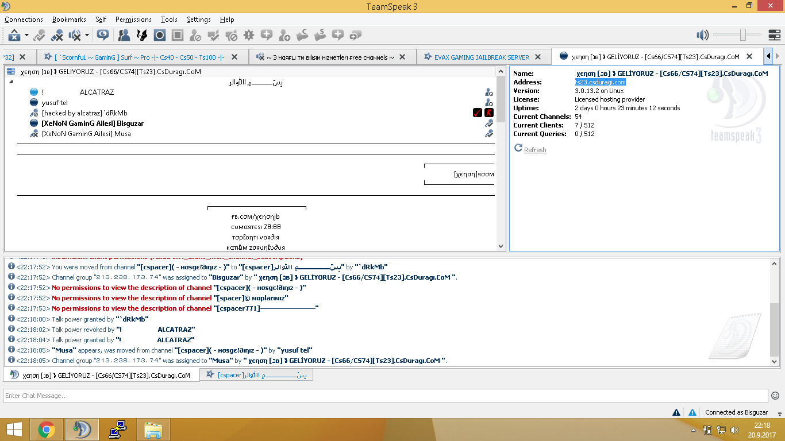Open the Self menu

coord(101,20)
